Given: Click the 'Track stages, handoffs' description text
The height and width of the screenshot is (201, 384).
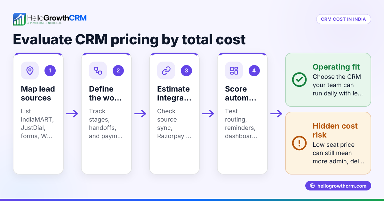Looking at the screenshot, I should (106, 123).
